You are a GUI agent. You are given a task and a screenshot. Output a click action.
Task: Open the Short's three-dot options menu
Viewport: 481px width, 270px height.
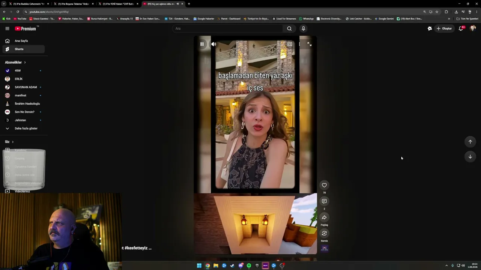(299, 44)
